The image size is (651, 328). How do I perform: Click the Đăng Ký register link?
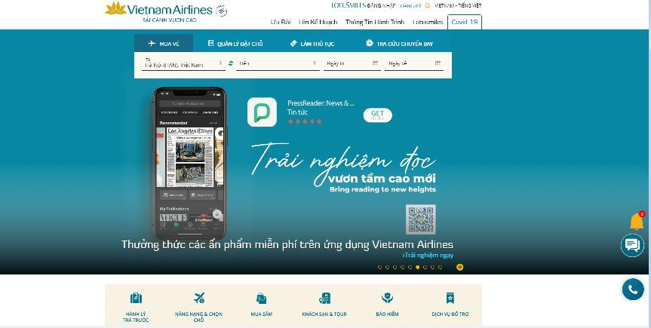pos(410,6)
